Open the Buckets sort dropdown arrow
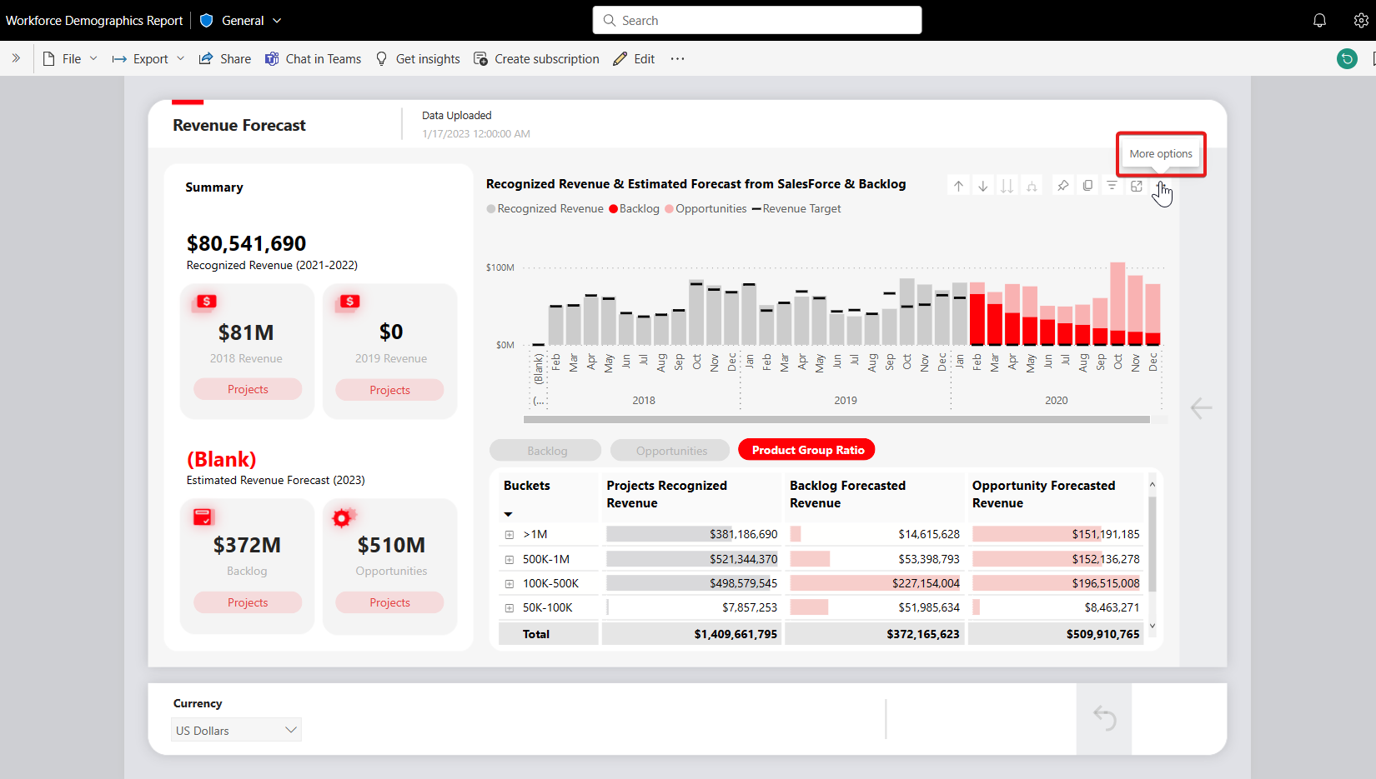Image resolution: width=1376 pixels, height=779 pixels. click(509, 514)
